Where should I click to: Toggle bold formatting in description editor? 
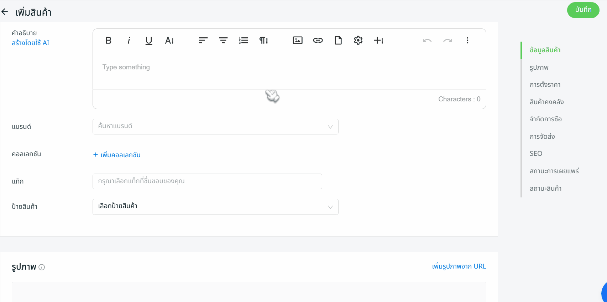pyautogui.click(x=109, y=41)
